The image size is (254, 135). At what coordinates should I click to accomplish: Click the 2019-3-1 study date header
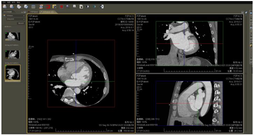click(7, 27)
